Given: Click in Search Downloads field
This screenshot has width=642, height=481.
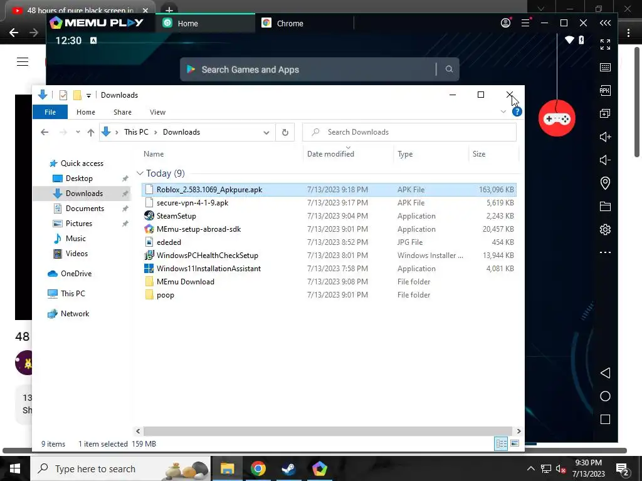Looking at the screenshot, I should [409, 132].
